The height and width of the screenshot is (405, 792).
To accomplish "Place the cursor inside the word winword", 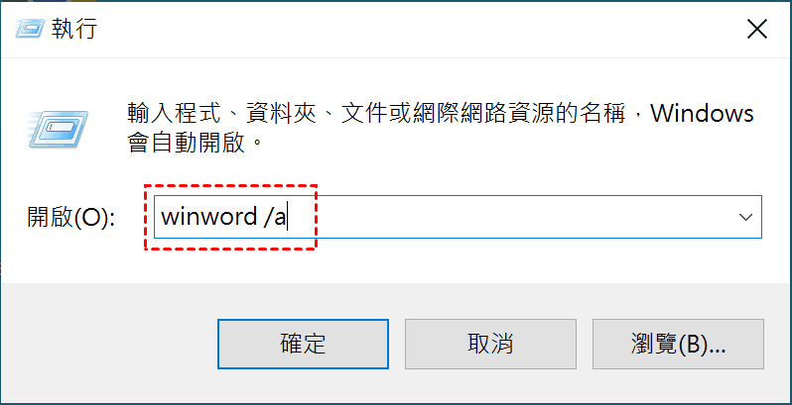I will 208,217.
